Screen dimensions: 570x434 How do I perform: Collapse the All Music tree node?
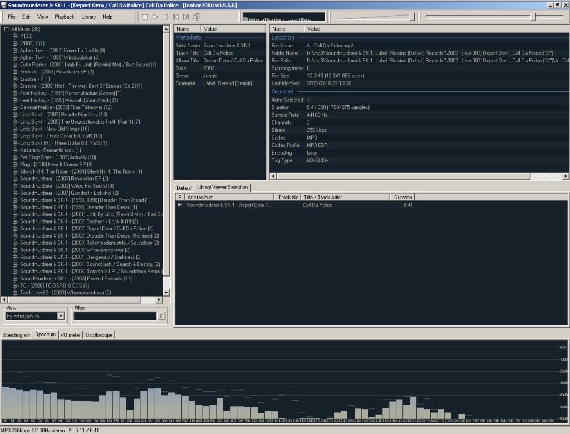point(6,29)
